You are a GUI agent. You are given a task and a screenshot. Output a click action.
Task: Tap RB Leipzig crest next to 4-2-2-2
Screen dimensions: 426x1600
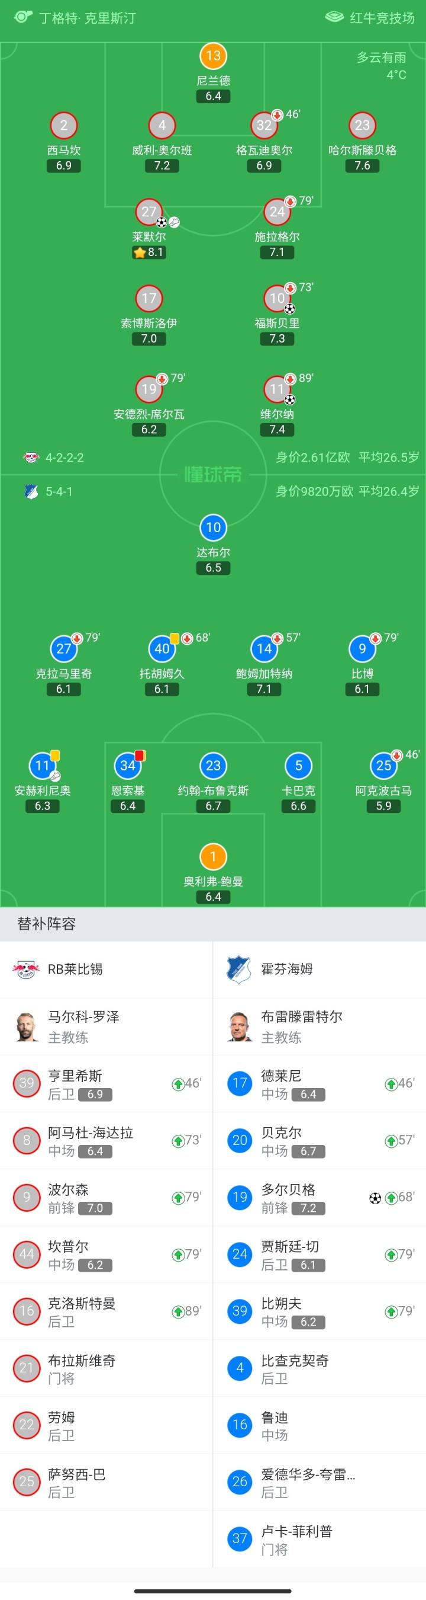click(x=30, y=457)
